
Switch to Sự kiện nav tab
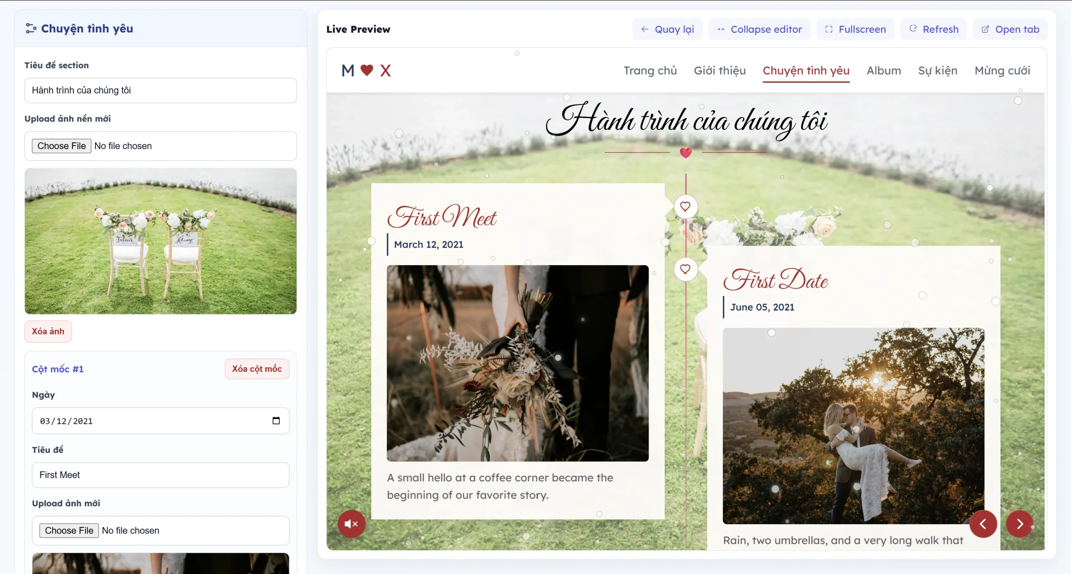[x=938, y=70]
